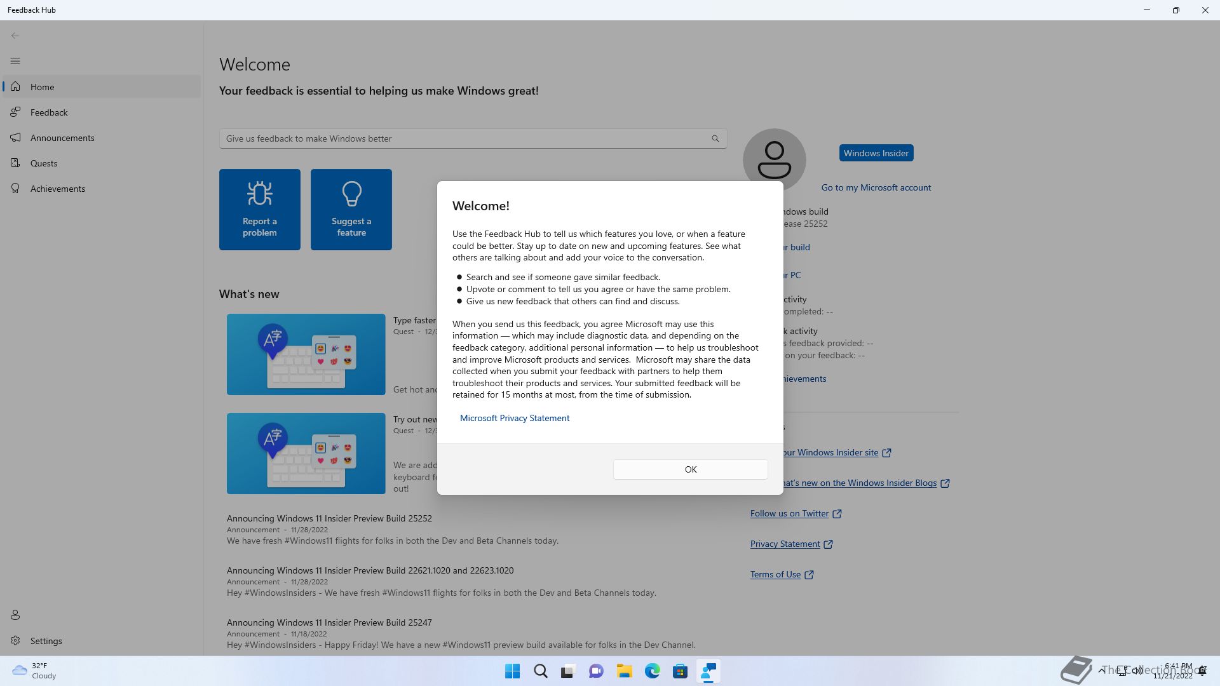Open Announcements in the sidebar

[x=102, y=138]
